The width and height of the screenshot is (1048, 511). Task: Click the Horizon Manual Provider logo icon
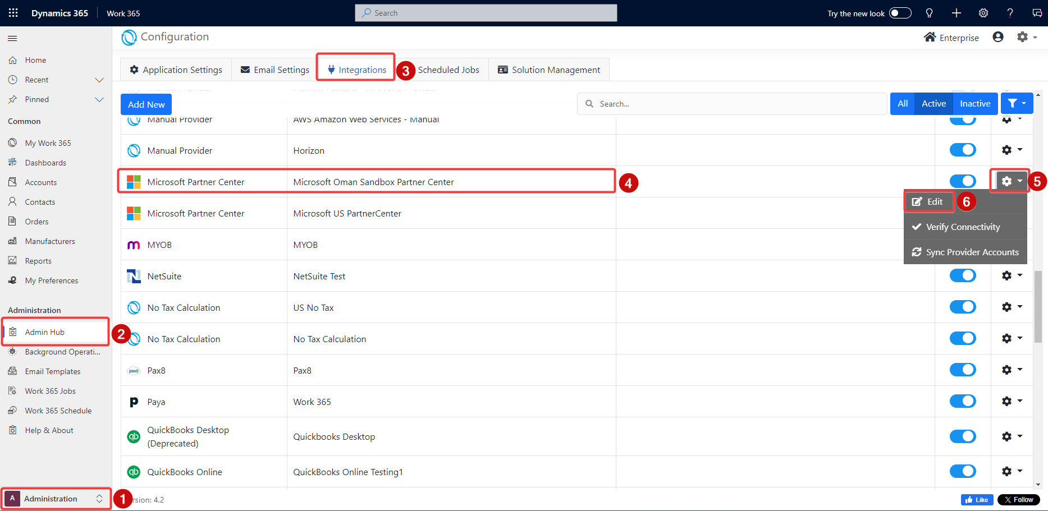coord(134,150)
